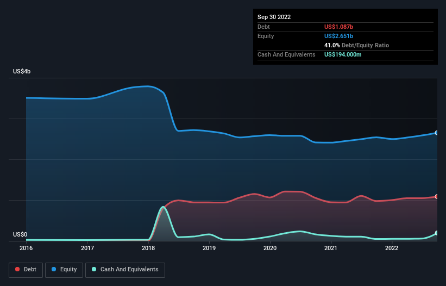Click the US$1.087b debt value
446x286 pixels.
(x=338, y=27)
